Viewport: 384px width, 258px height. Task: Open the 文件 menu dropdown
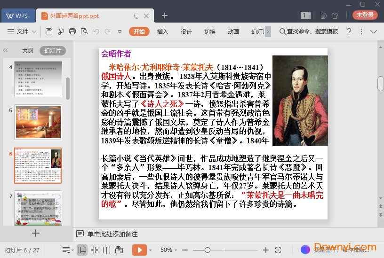click(x=22, y=31)
